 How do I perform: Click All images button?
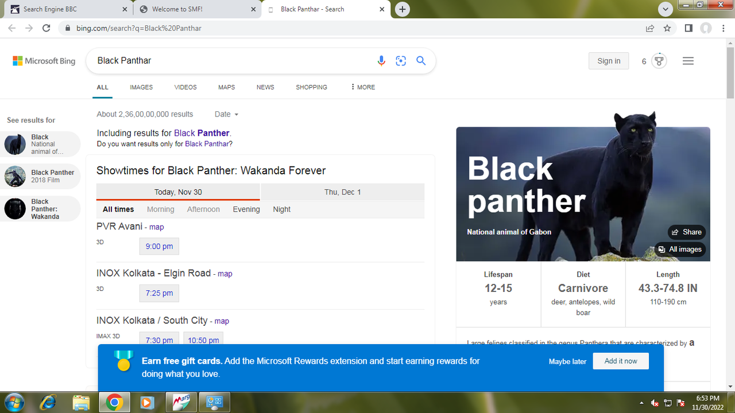pos(680,249)
